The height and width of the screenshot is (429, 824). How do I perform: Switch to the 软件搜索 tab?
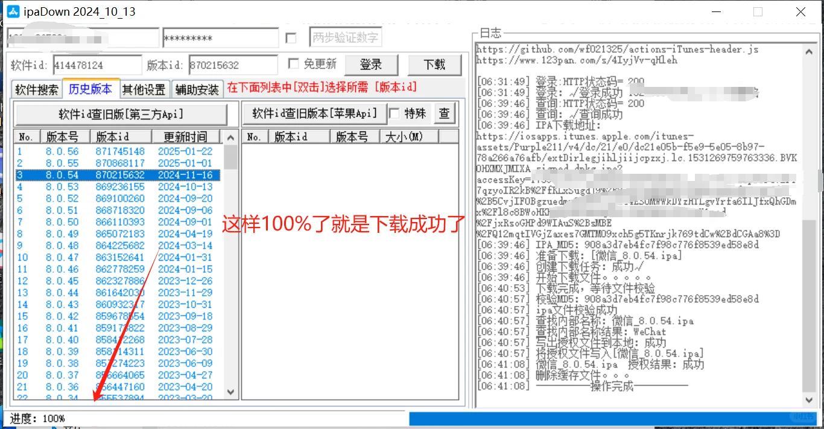pos(36,89)
